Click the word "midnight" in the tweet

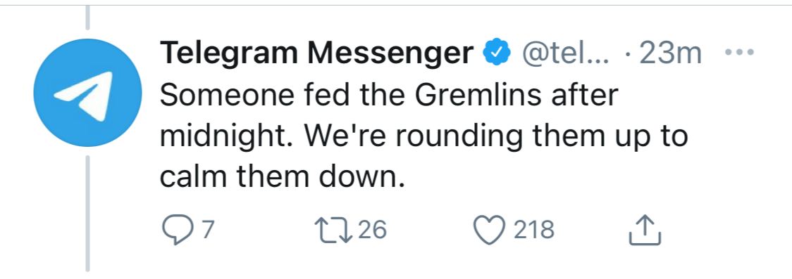(x=222, y=137)
